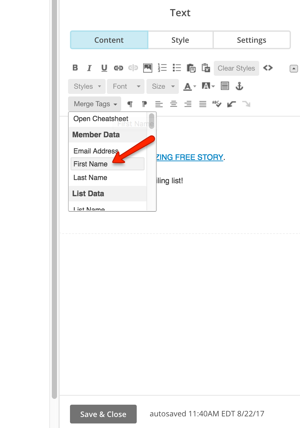Toggle underline formatting
Viewport: 300px width, 428px height.
point(104,68)
